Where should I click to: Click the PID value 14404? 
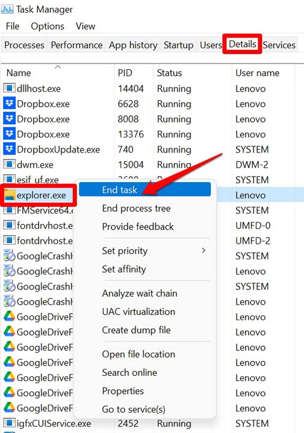click(131, 89)
